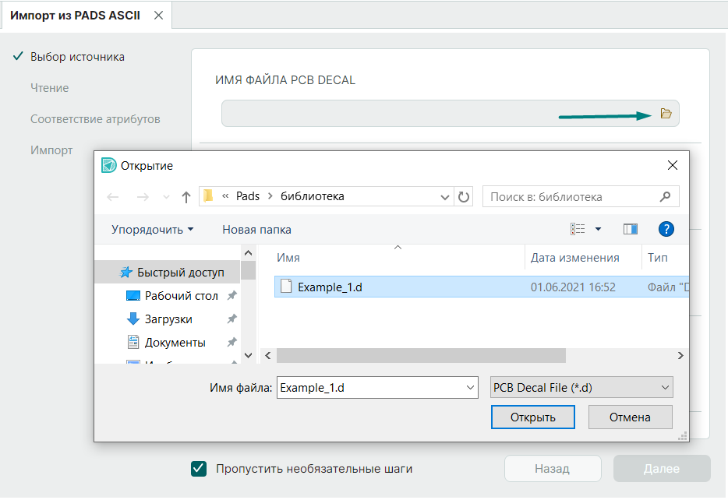Click the up-one-level arrow in file dialog
Image resolution: width=728 pixels, height=500 pixels.
tap(186, 197)
